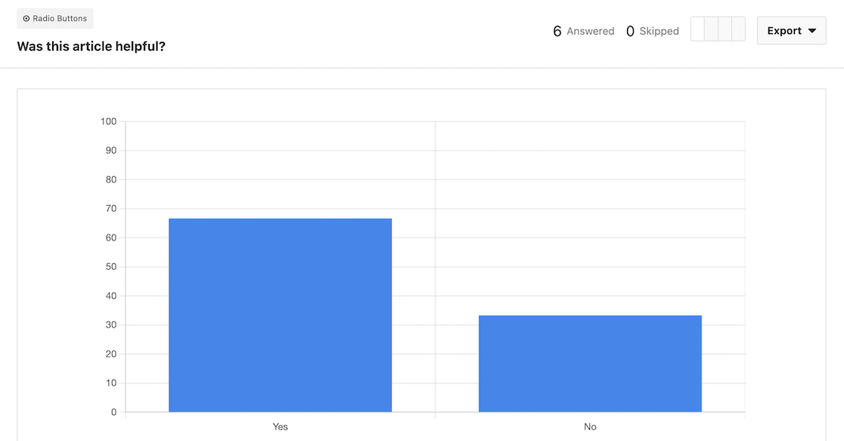
Task: Click the 0 value on the y-axis
Action: [113, 412]
